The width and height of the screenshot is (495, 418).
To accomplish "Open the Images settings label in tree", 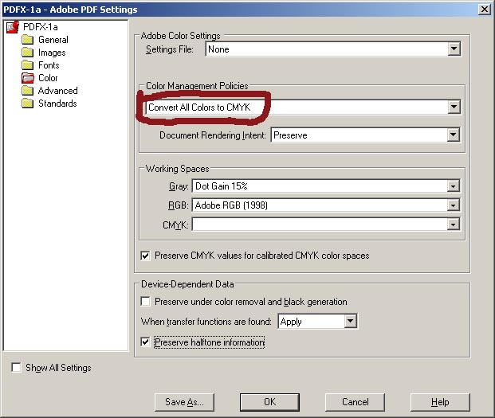I will coord(52,53).
